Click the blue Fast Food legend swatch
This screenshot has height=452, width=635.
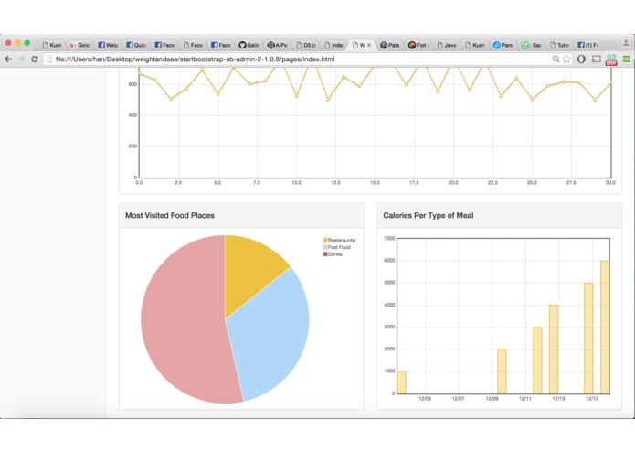pos(324,247)
